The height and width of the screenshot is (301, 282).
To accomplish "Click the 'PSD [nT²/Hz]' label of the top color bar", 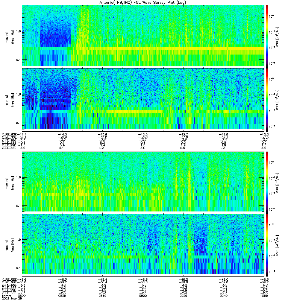I will click(x=277, y=36).
